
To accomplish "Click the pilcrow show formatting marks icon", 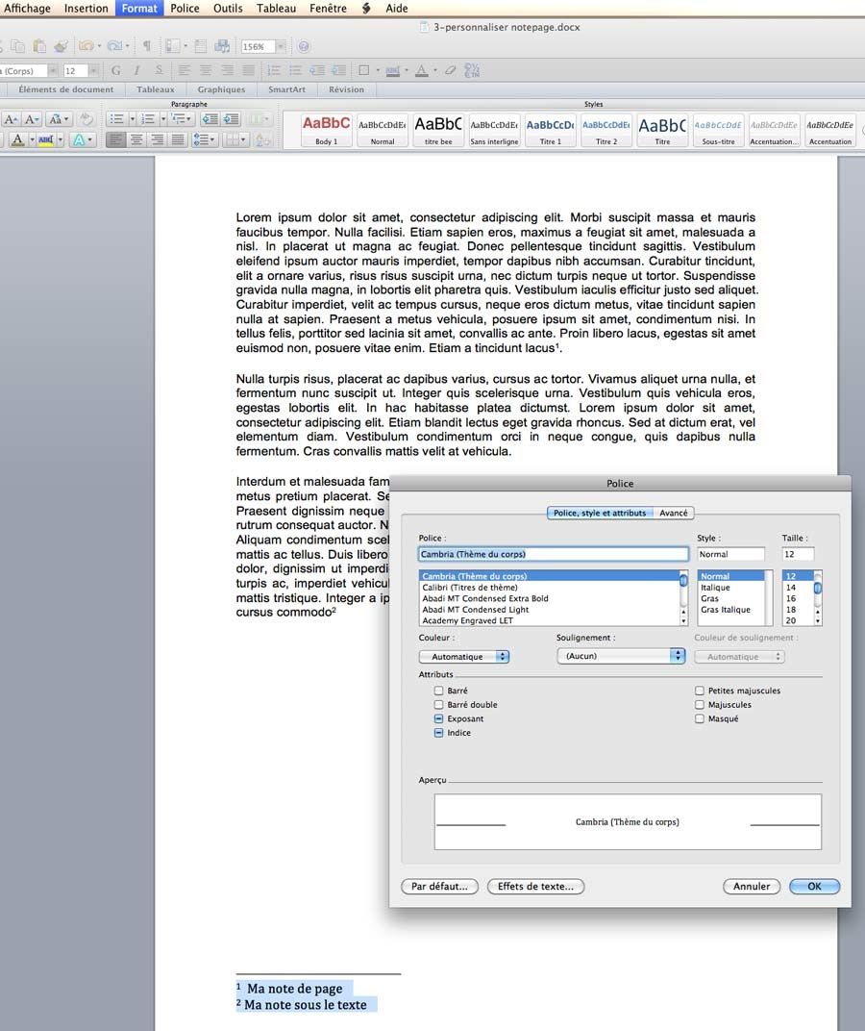I will tap(146, 46).
